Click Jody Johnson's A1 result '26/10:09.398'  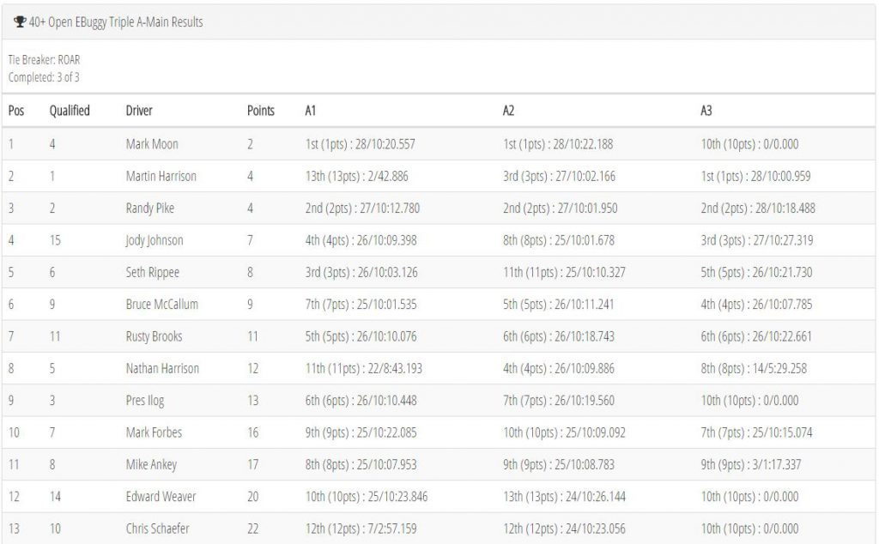[x=387, y=240]
